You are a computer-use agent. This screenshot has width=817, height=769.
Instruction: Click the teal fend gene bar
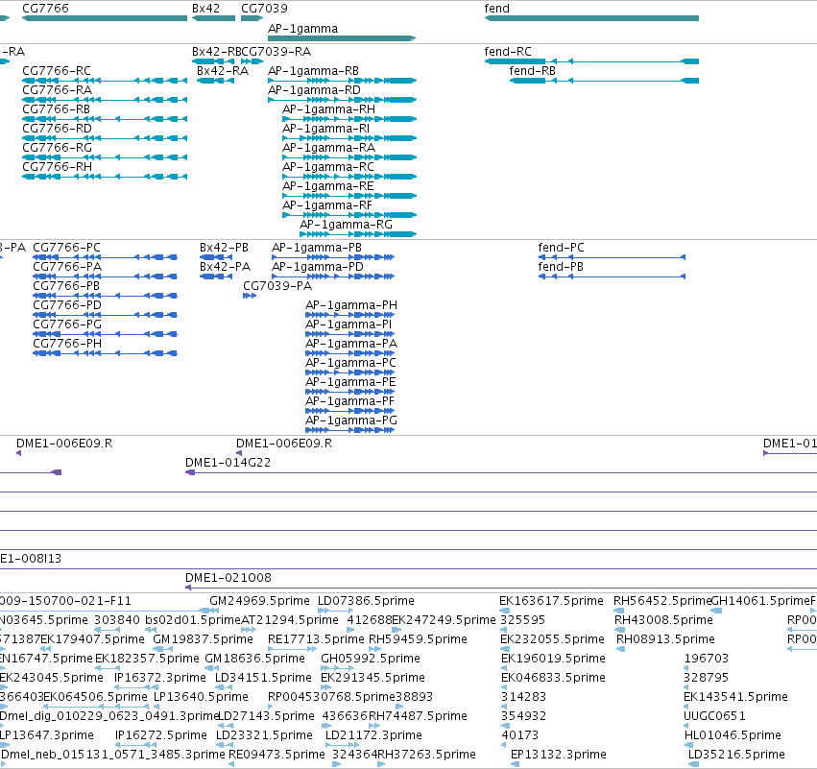click(x=591, y=19)
